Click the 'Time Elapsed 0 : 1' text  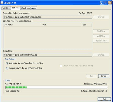pyautogui.click(x=13, y=91)
